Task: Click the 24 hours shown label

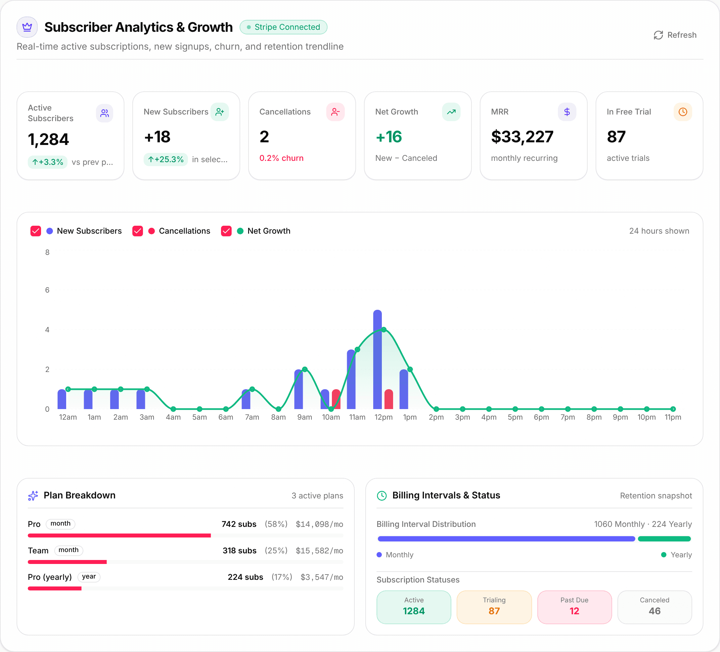Action: [x=659, y=231]
